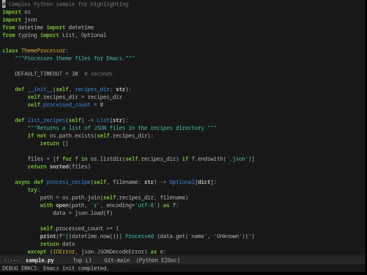Click the process_recipe function name
Viewport: 367px width, 275px height.
pos(69,182)
